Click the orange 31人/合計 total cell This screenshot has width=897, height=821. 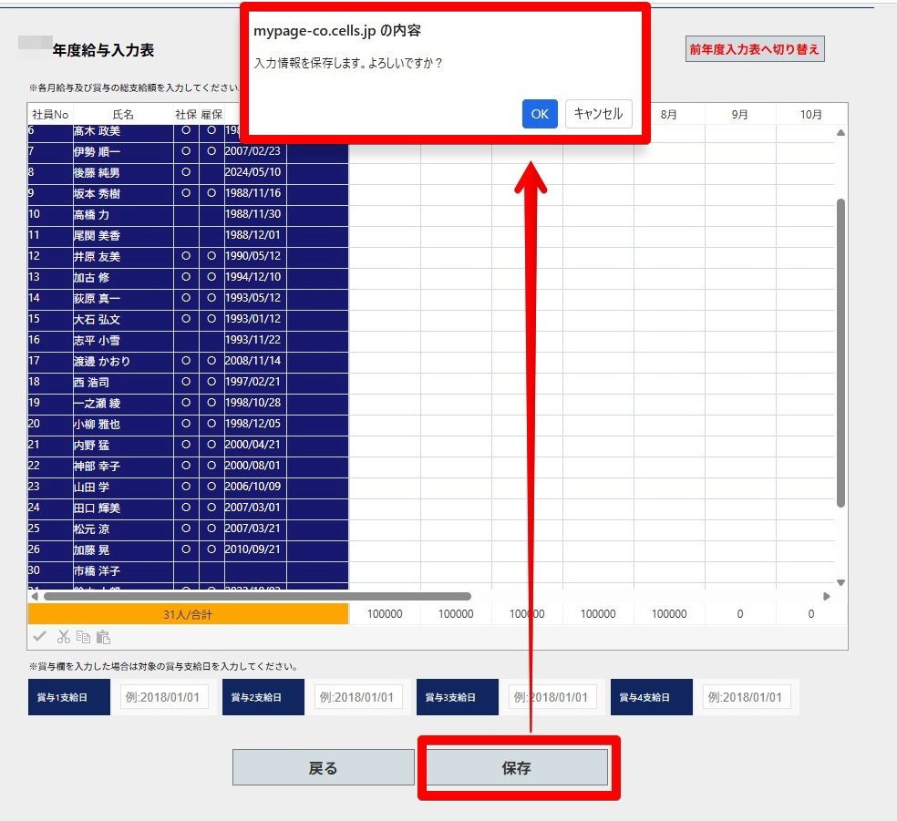[x=188, y=614]
